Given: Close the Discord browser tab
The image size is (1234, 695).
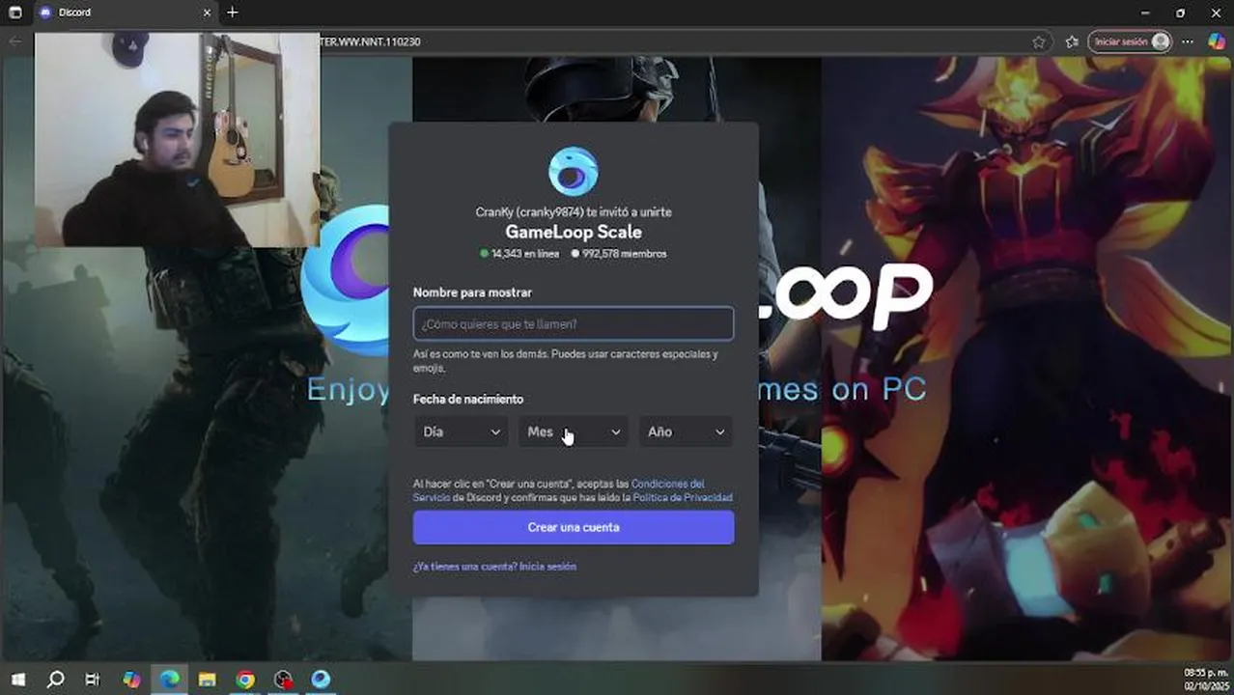Looking at the screenshot, I should pyautogui.click(x=207, y=13).
